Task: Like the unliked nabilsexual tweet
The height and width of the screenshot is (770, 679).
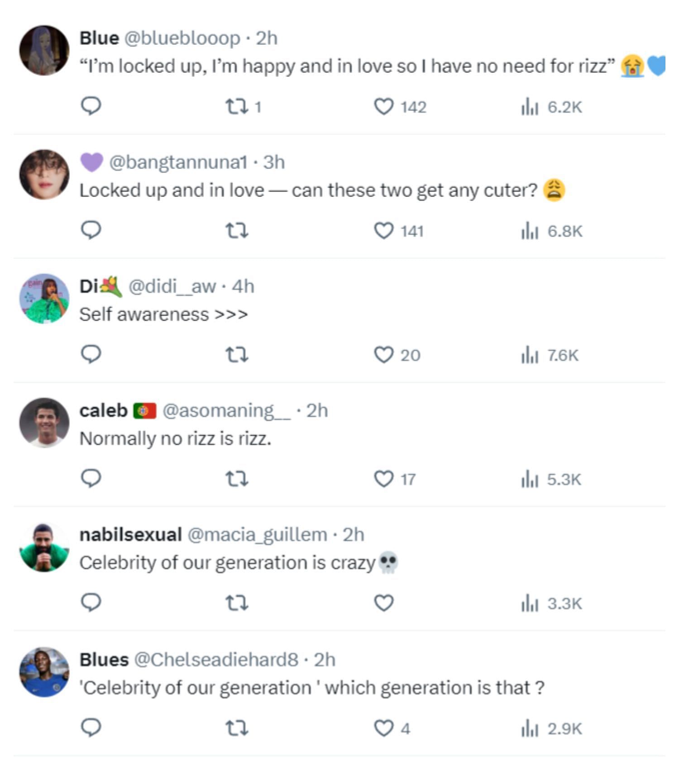Action: (383, 603)
